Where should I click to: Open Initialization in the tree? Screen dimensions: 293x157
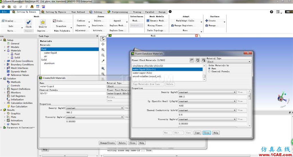[17, 99]
